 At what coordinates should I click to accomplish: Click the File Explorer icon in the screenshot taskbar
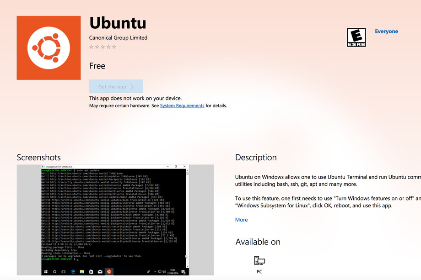(x=82, y=272)
